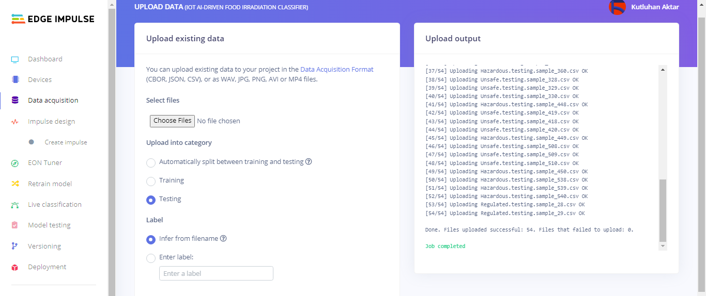706x296 pixels.
Task: Choose the Enter label radio option
Action: tap(151, 258)
